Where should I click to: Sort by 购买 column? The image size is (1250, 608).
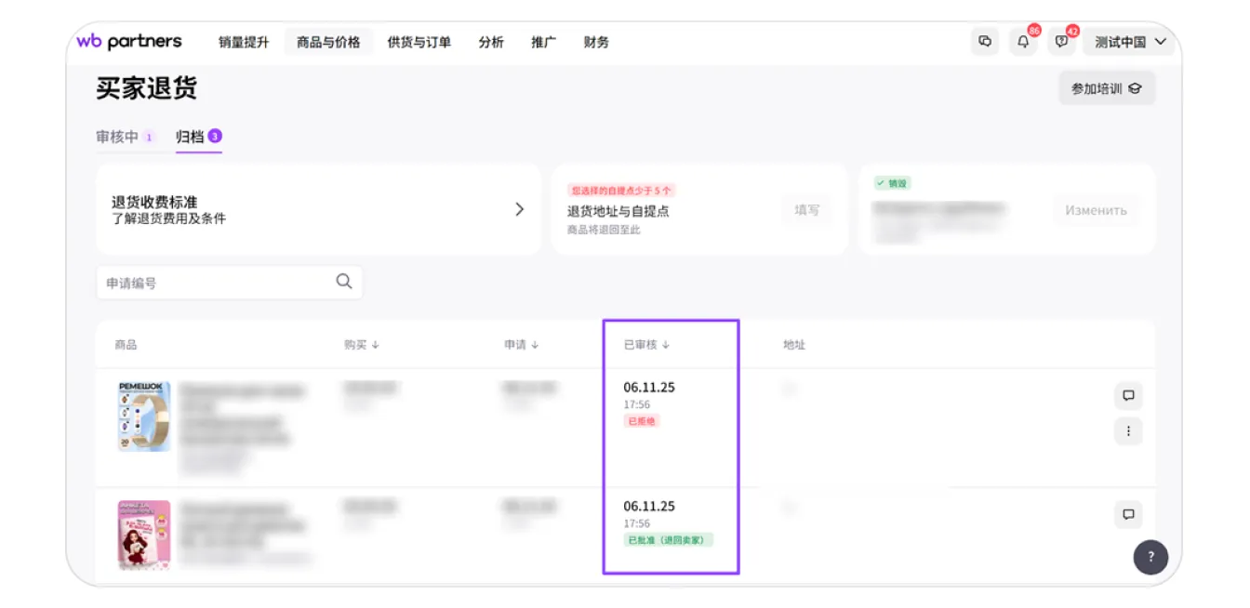(x=361, y=345)
